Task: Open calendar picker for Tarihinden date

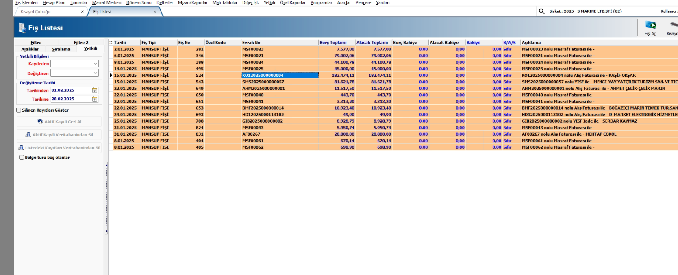Action: (95, 90)
